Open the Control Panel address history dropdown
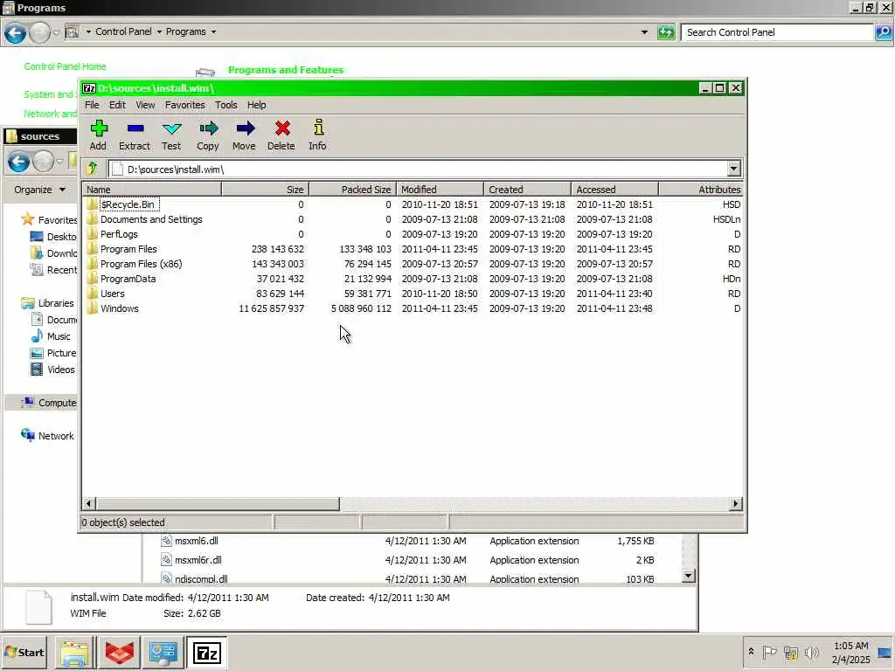This screenshot has height=671, width=895. (644, 32)
